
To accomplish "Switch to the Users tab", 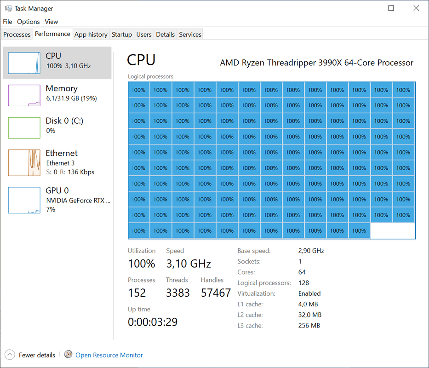I will pyautogui.click(x=143, y=34).
